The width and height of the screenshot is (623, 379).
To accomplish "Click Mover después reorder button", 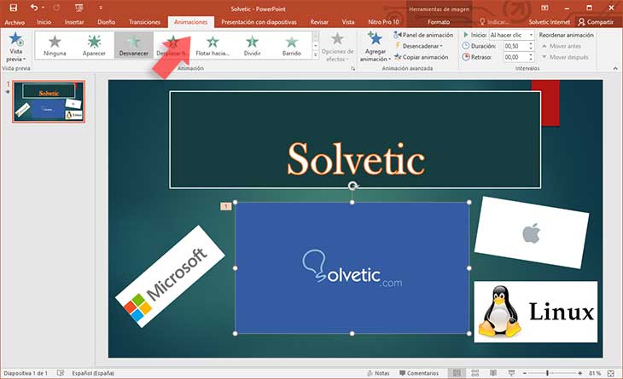I will click(565, 57).
